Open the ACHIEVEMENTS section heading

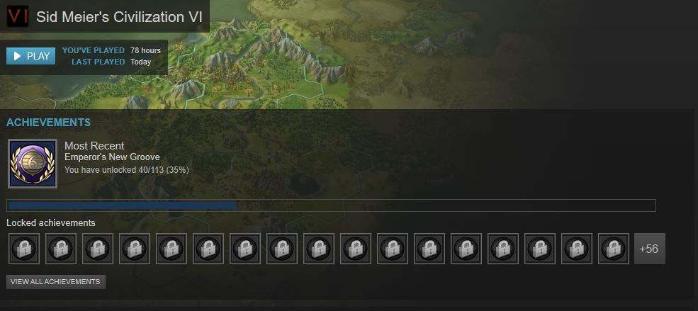point(48,123)
